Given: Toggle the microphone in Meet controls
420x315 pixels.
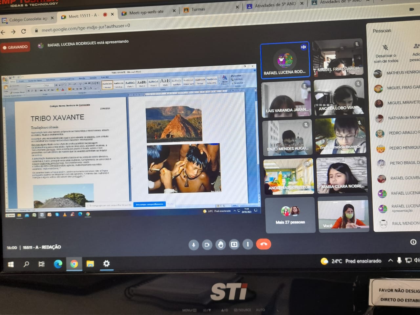Looking at the screenshot, I should (x=194, y=245).
